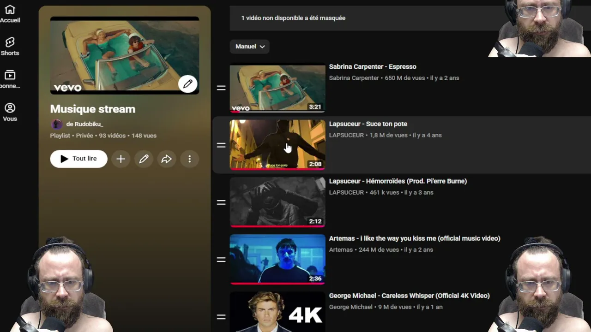The image size is (591, 332).
Task: Visit the George Michael channel name
Action: click(x=350, y=307)
